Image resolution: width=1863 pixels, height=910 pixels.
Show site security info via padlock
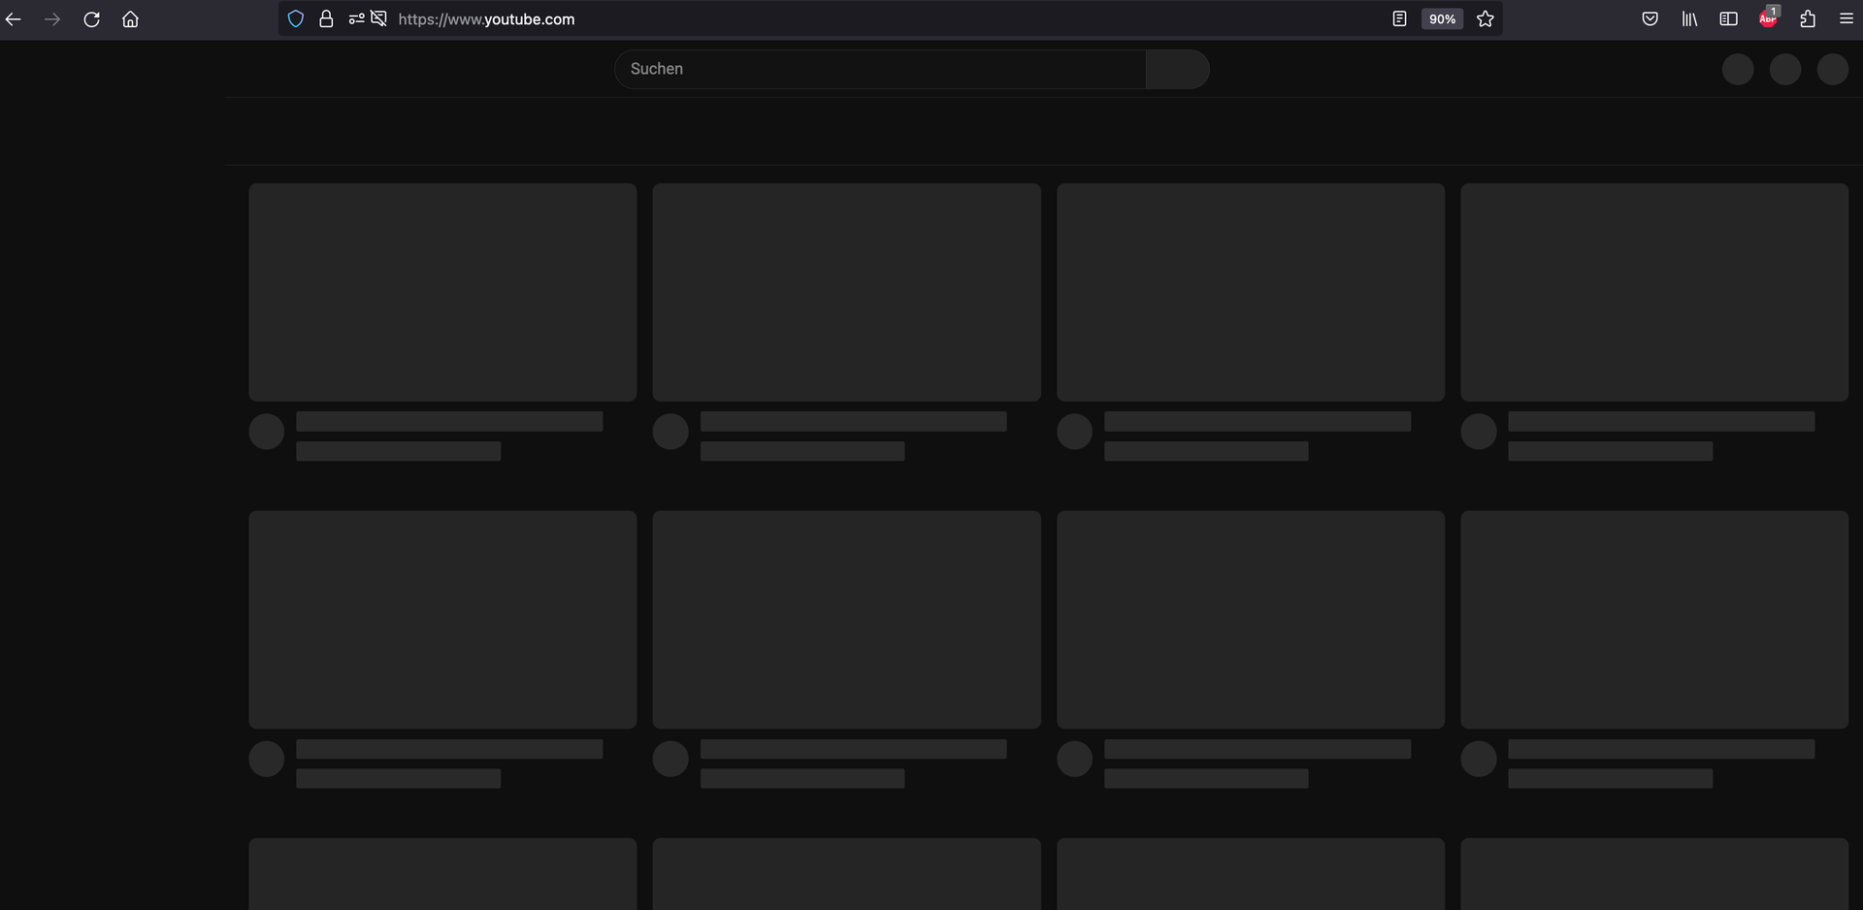(326, 19)
